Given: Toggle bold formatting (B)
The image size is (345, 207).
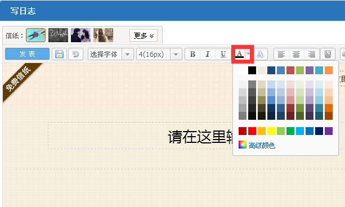Looking at the screenshot, I should point(192,54).
